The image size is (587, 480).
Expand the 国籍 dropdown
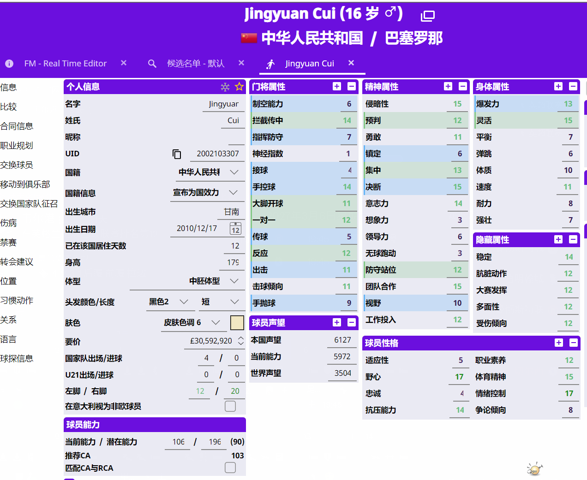pyautogui.click(x=234, y=172)
